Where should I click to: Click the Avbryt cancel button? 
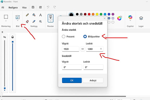tap(93, 80)
